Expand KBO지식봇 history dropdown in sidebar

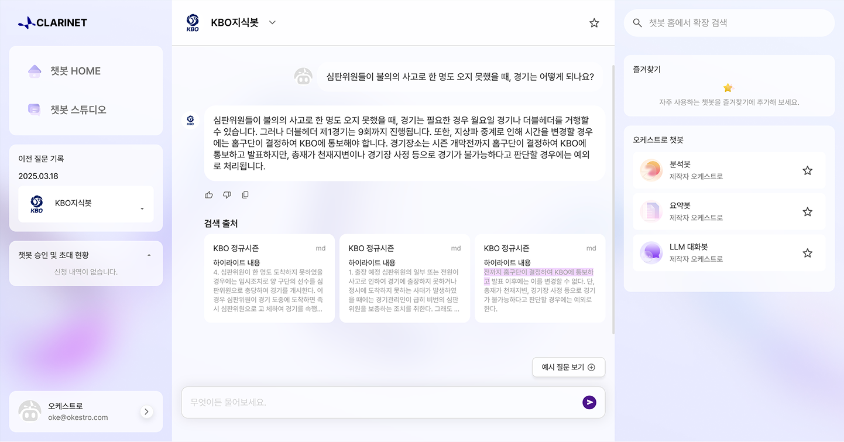(x=142, y=209)
